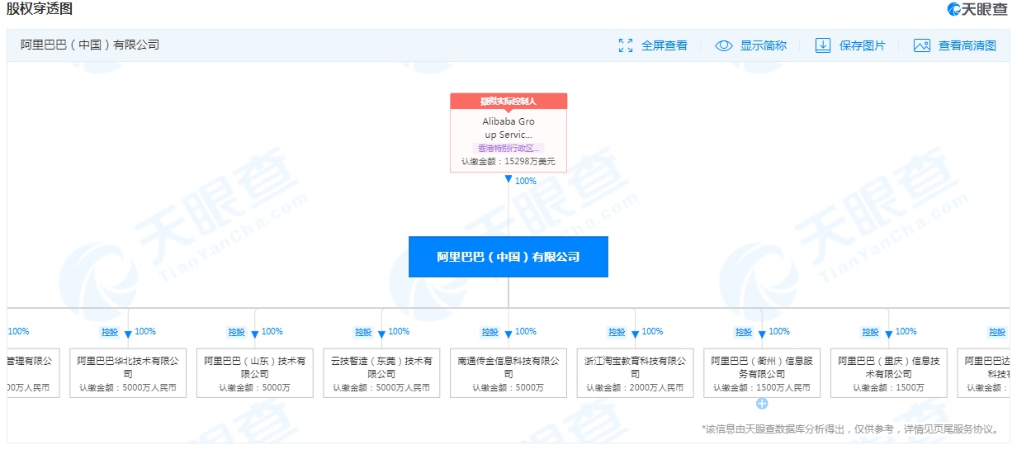
Task: Click the high-definition picture icon
Action: 922,45
